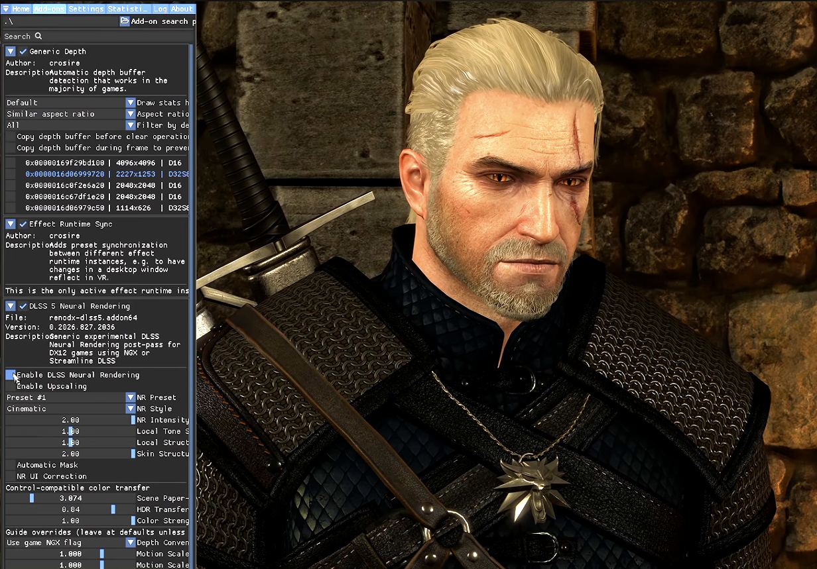Open the Log tab
The image size is (817, 569).
point(160,9)
